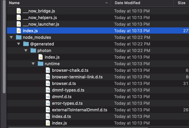189x128 pixels.
Task: Click the date of the runtime row
Action: (132, 63)
